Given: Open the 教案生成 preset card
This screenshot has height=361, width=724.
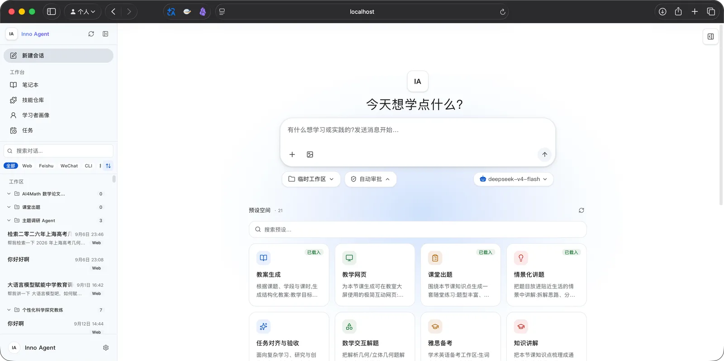Looking at the screenshot, I should pyautogui.click(x=289, y=275).
